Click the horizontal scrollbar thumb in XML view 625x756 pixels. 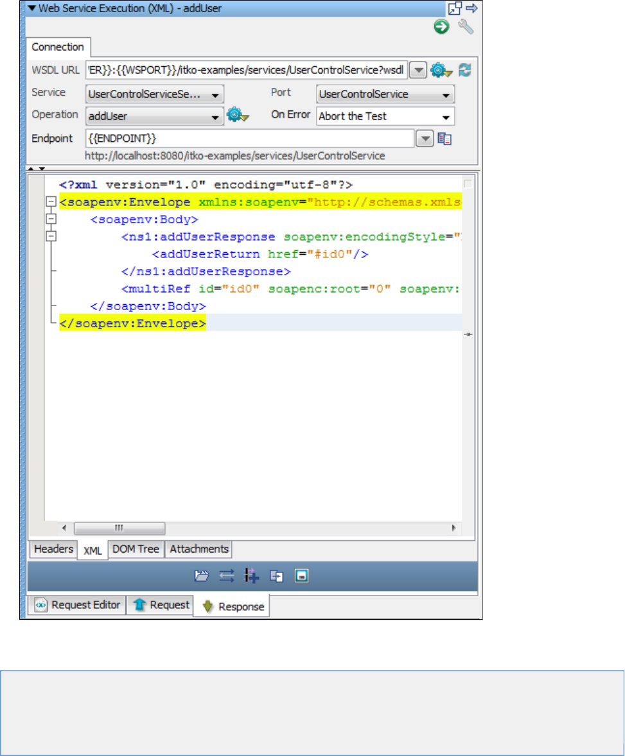point(119,528)
